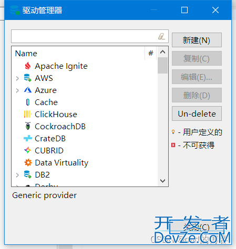Click the user-defined lightbulb legend icon

[x=173, y=132]
